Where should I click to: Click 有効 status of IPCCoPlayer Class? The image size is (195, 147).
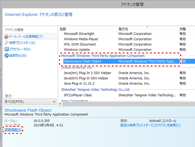(x=183, y=95)
